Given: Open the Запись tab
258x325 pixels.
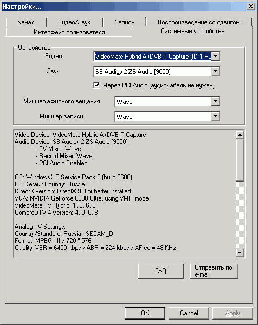Looking at the screenshot, I should click(125, 22).
